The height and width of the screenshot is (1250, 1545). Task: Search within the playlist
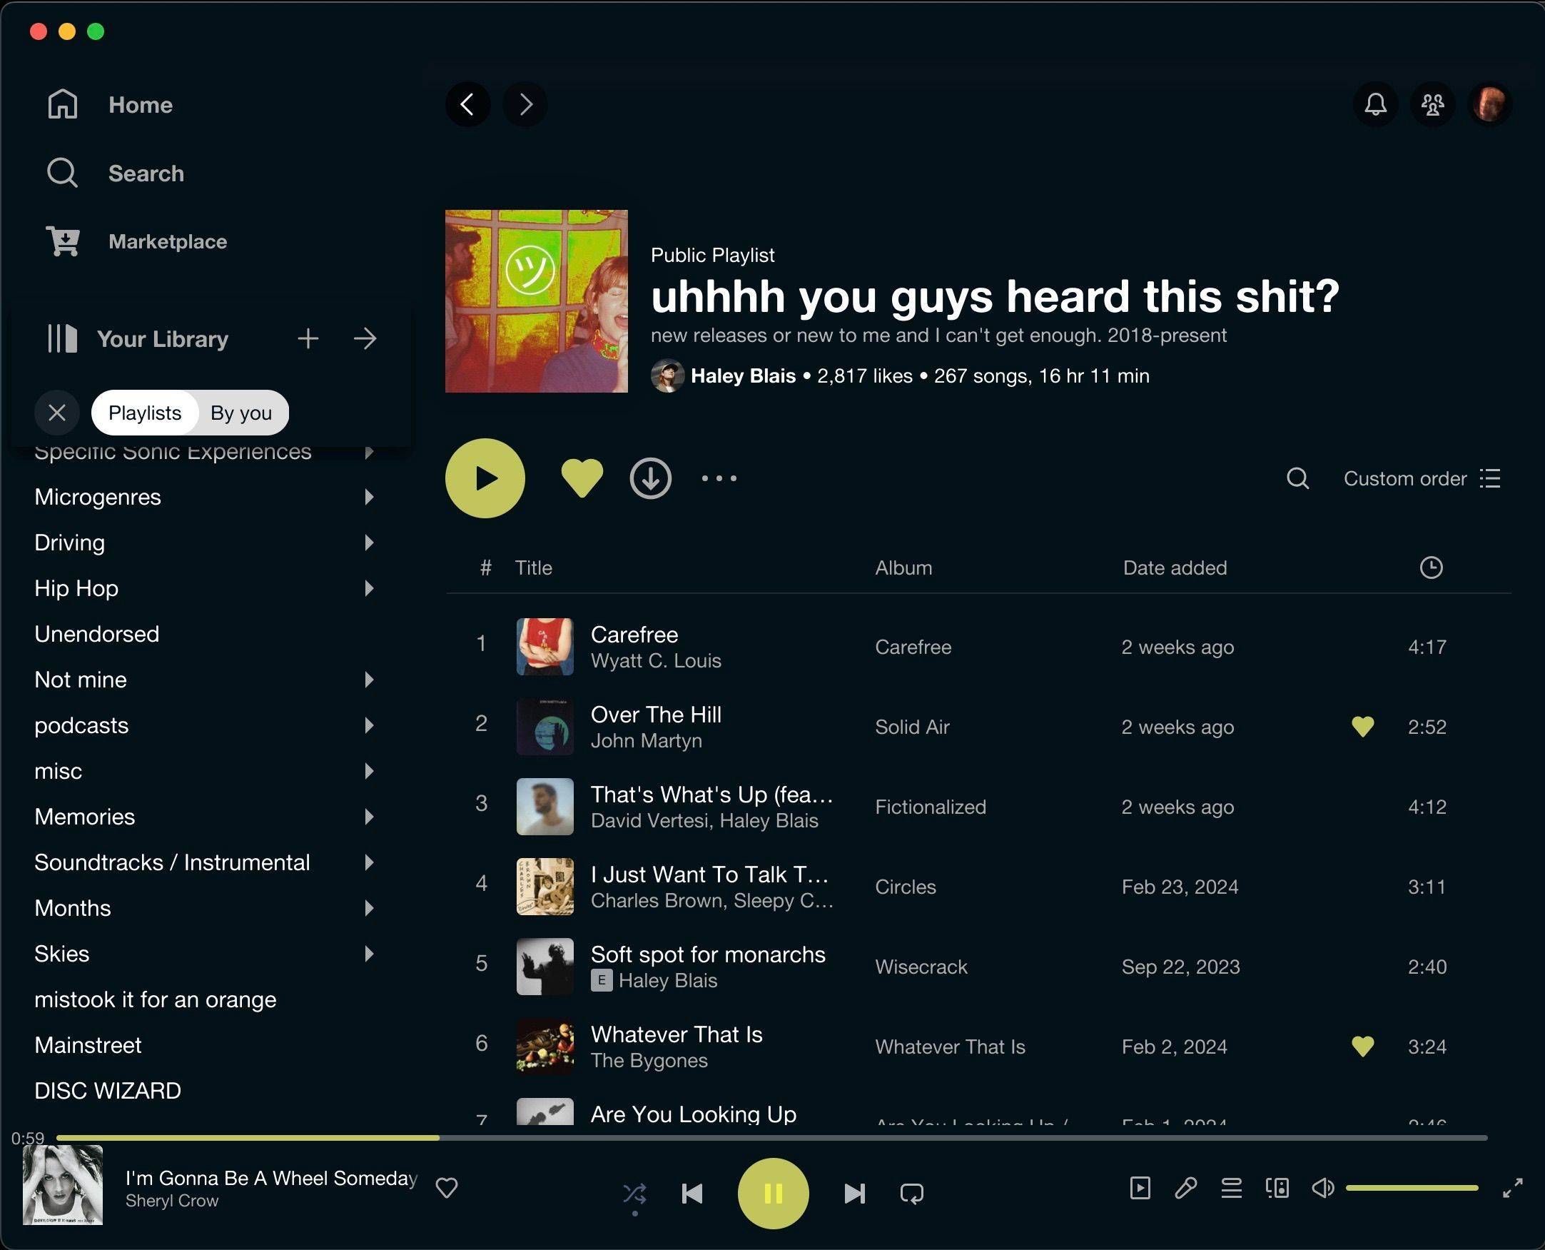pyautogui.click(x=1297, y=478)
